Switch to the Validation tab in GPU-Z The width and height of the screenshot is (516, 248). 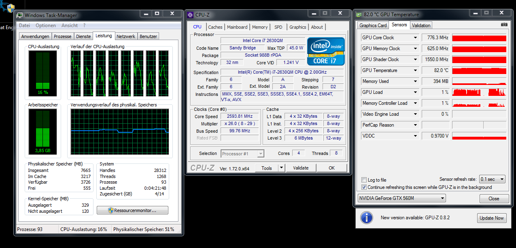(421, 25)
